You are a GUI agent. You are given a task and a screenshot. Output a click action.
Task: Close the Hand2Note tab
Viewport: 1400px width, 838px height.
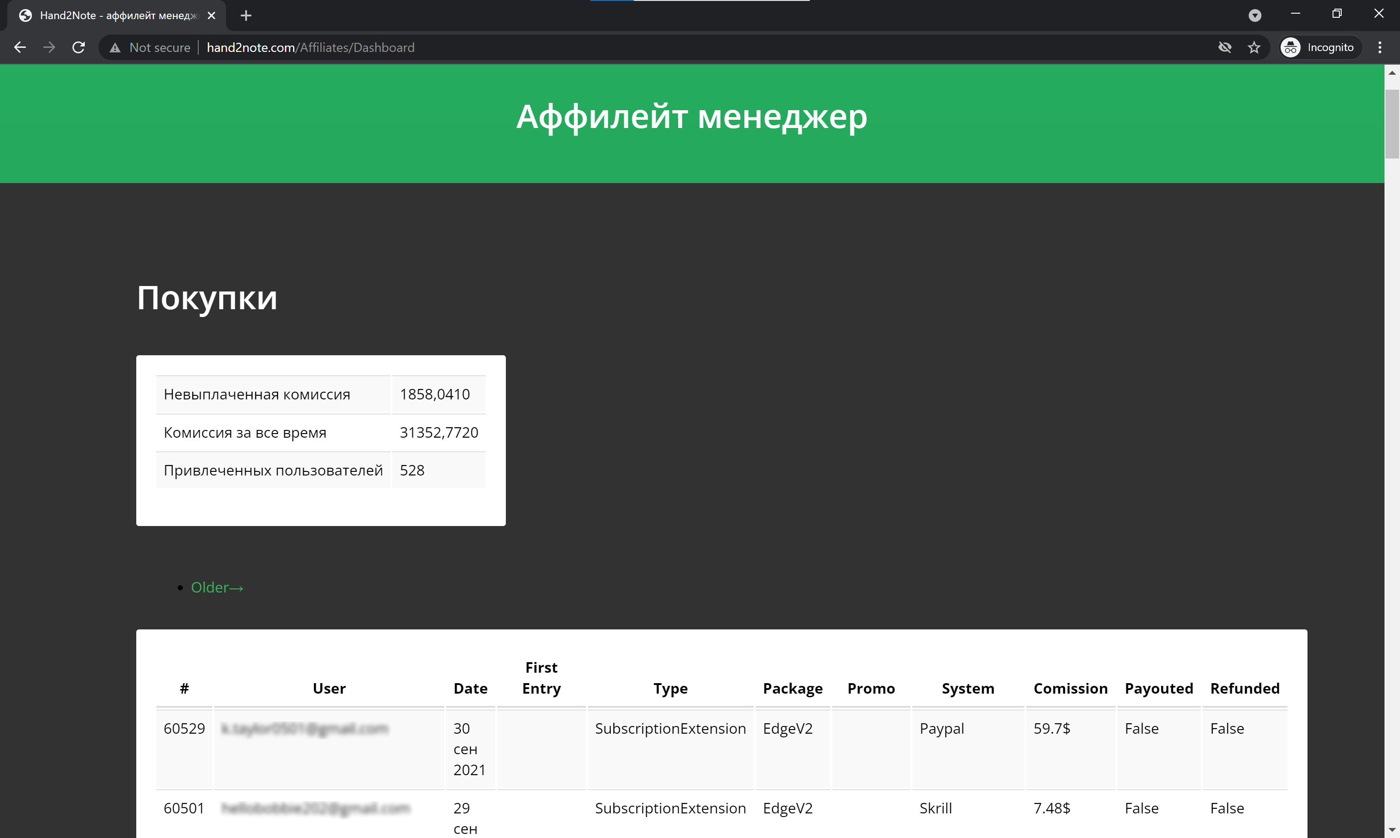coord(211,16)
